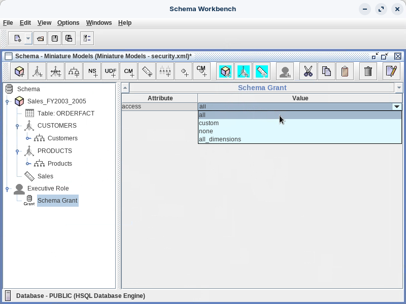Collapse the CUSTOMERS dimension node
This screenshot has width=406, height=304.
pyautogui.click(x=18, y=126)
